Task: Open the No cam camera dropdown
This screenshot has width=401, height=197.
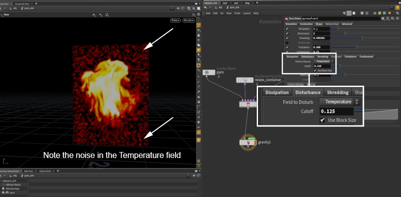Action: point(188,20)
